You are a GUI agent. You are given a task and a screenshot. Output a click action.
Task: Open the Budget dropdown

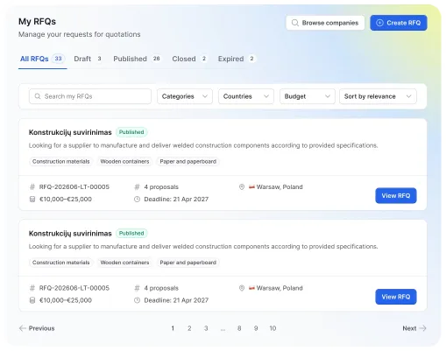tap(308, 96)
